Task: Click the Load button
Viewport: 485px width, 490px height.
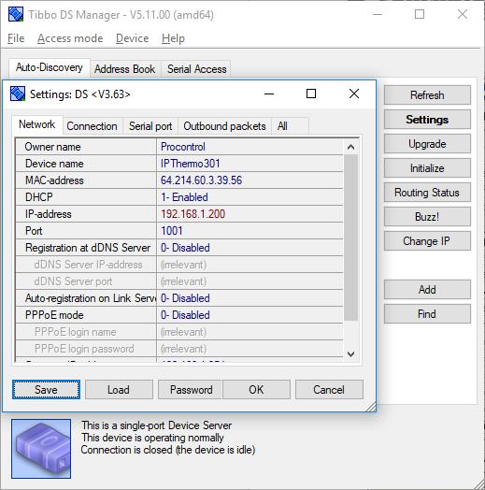Action: (119, 390)
